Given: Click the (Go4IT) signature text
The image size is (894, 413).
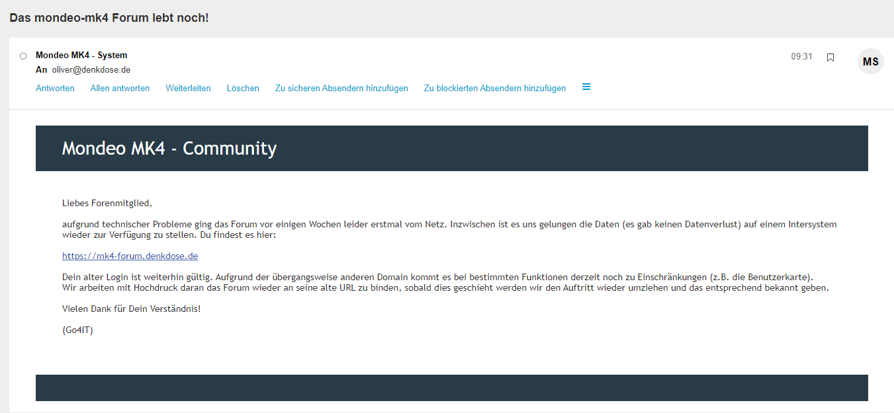Looking at the screenshot, I should [77, 330].
